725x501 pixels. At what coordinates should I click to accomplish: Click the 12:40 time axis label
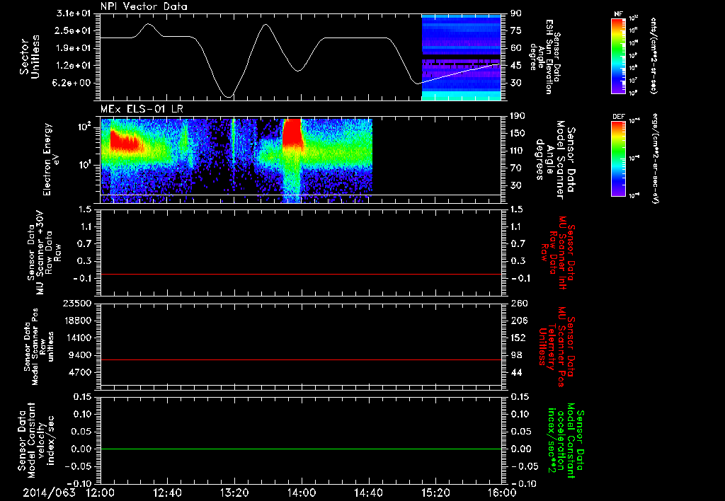coord(167,493)
